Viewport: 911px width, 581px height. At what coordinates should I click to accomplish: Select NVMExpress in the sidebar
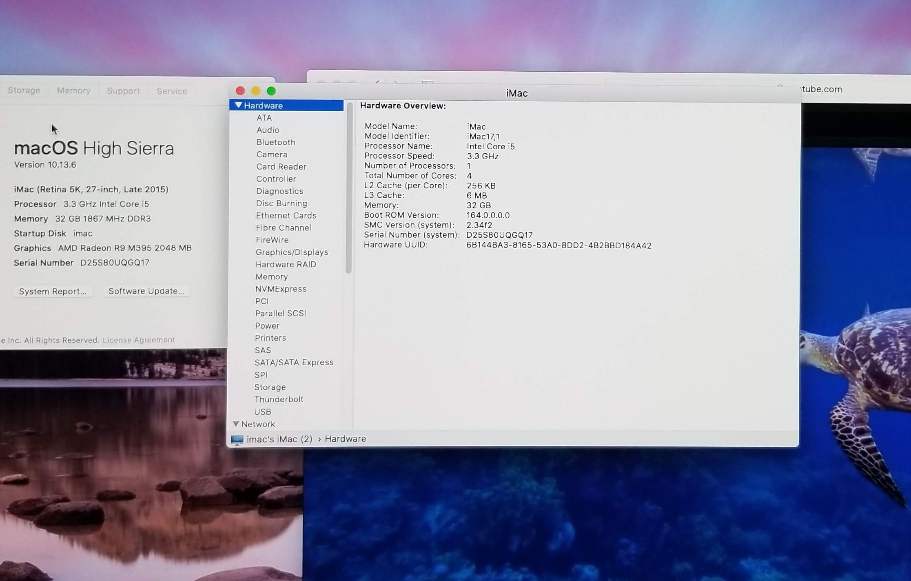(x=281, y=289)
